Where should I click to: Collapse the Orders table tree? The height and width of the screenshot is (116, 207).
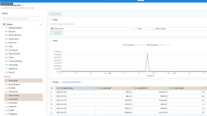click(x=40, y=24)
